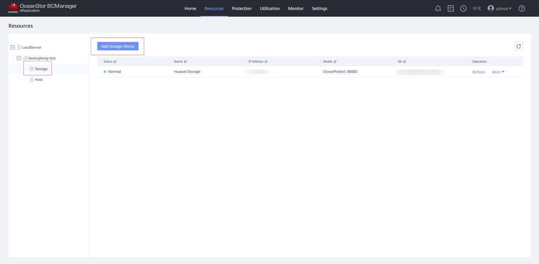539x264 pixels.
Task: Open the admin user dropdown
Action: pyautogui.click(x=500, y=8)
